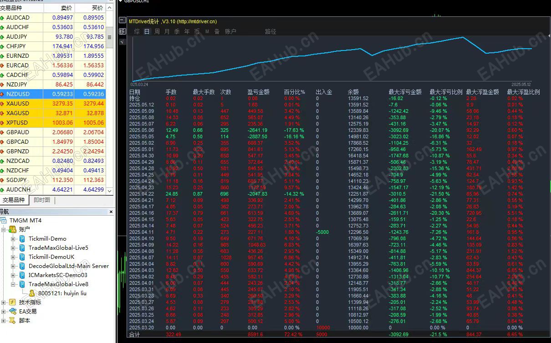Click the AUDJPY up-arrow icon
551x343 pixels.
2,37
